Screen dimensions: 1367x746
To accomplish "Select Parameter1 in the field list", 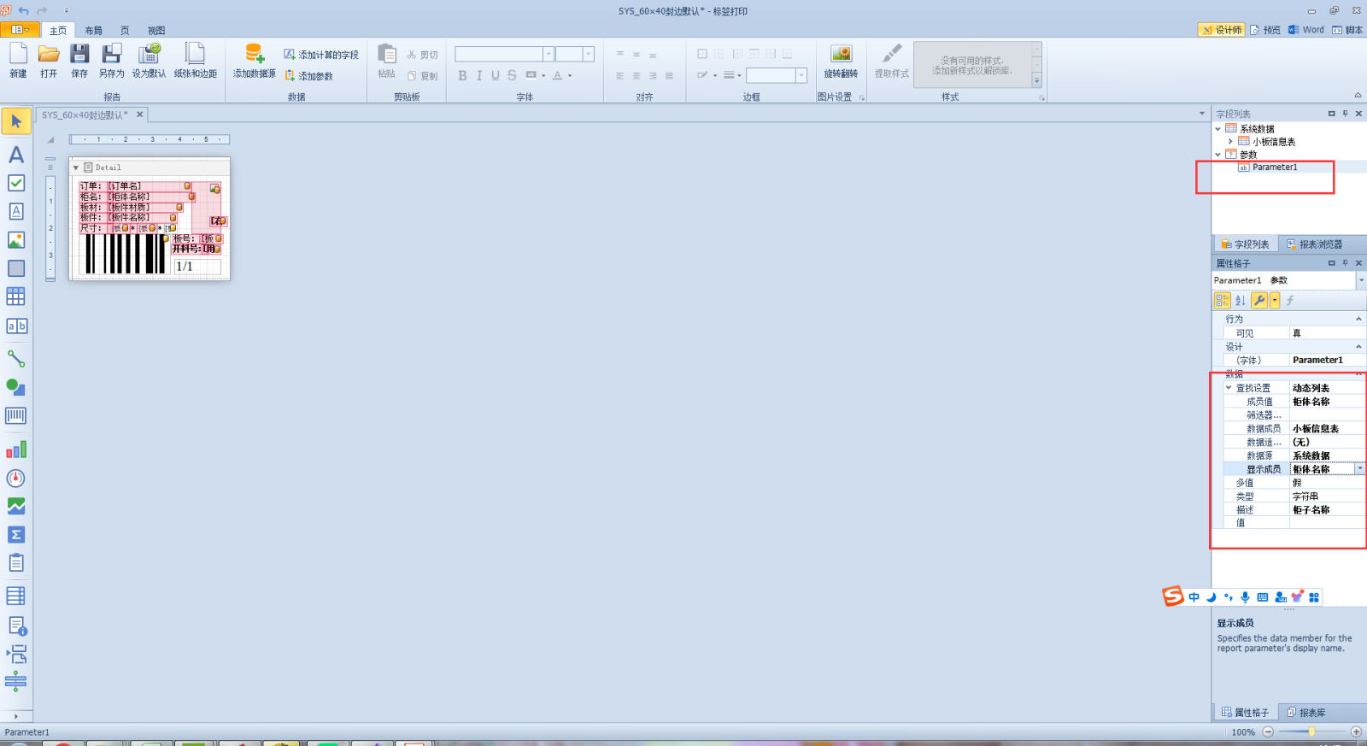I will (1274, 167).
